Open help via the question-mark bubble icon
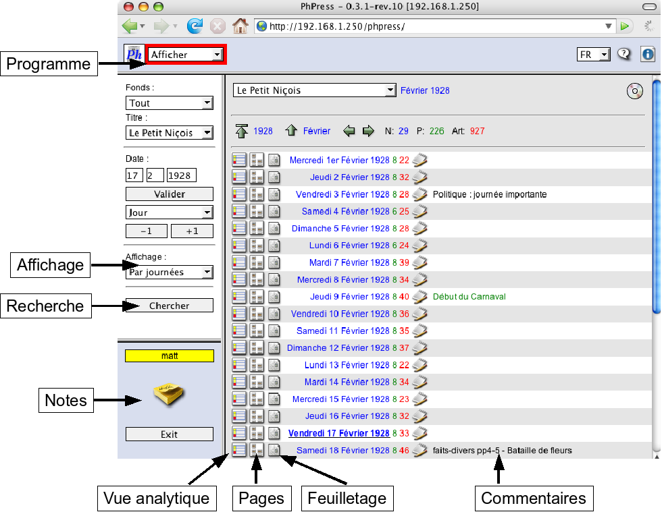Viewport: 662px width, 512px height. pyautogui.click(x=624, y=54)
